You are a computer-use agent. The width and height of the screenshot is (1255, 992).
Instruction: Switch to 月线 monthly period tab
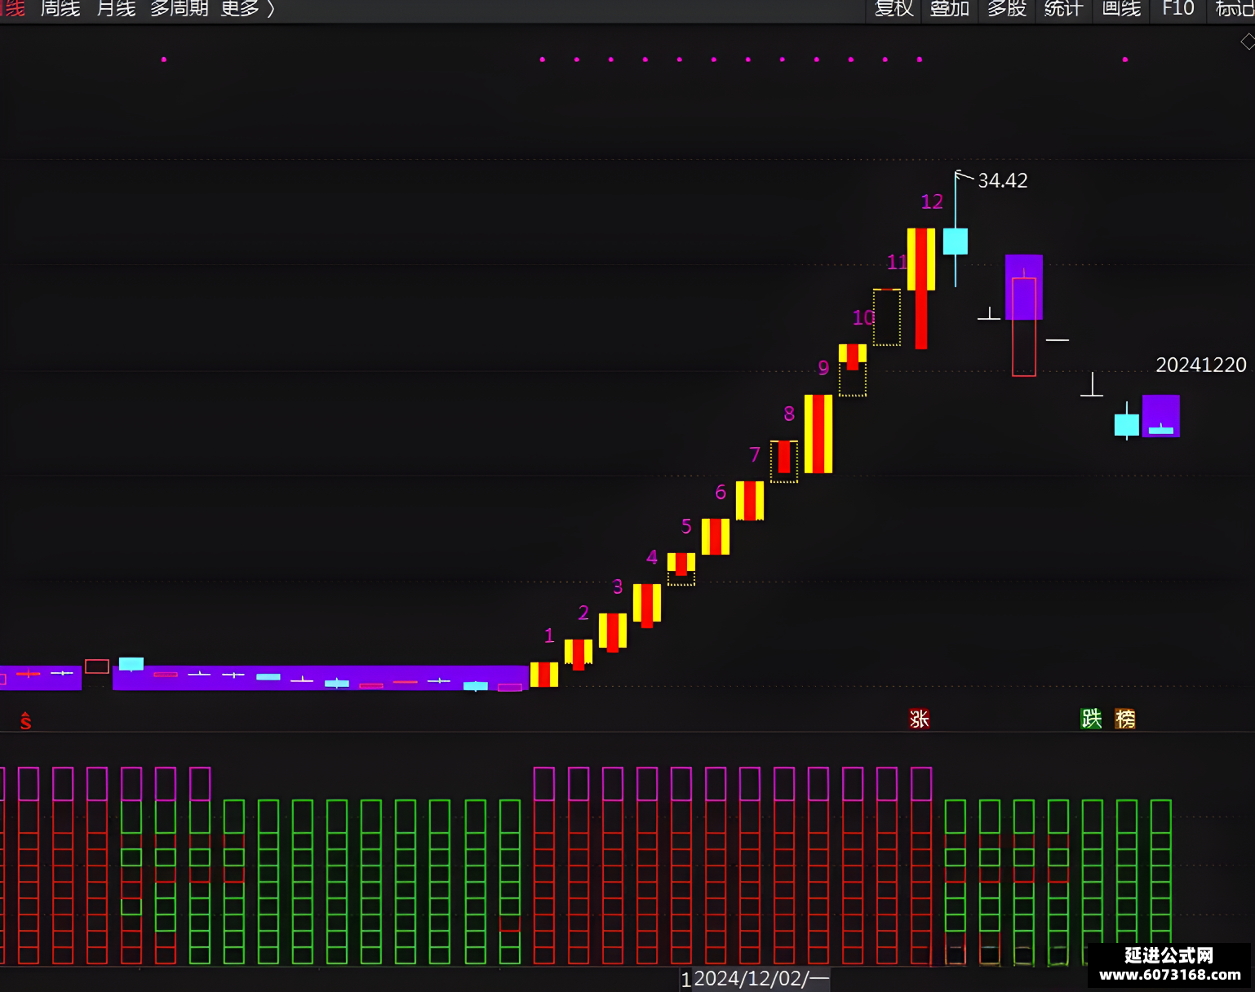pyautogui.click(x=116, y=8)
